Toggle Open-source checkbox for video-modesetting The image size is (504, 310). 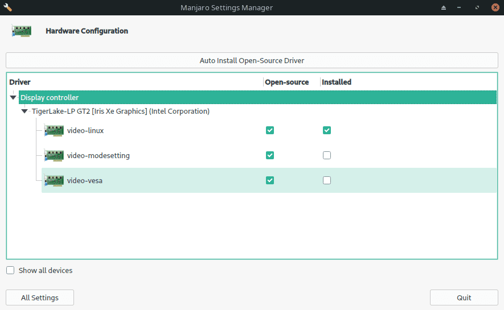click(x=270, y=155)
